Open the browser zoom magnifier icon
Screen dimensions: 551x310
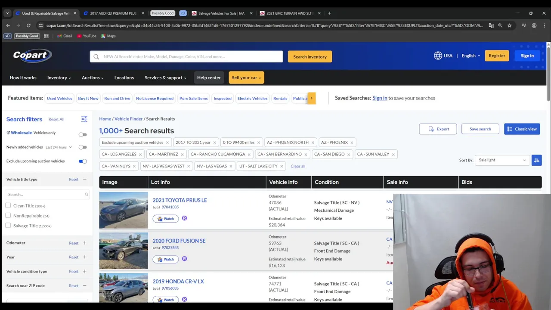(500, 25)
